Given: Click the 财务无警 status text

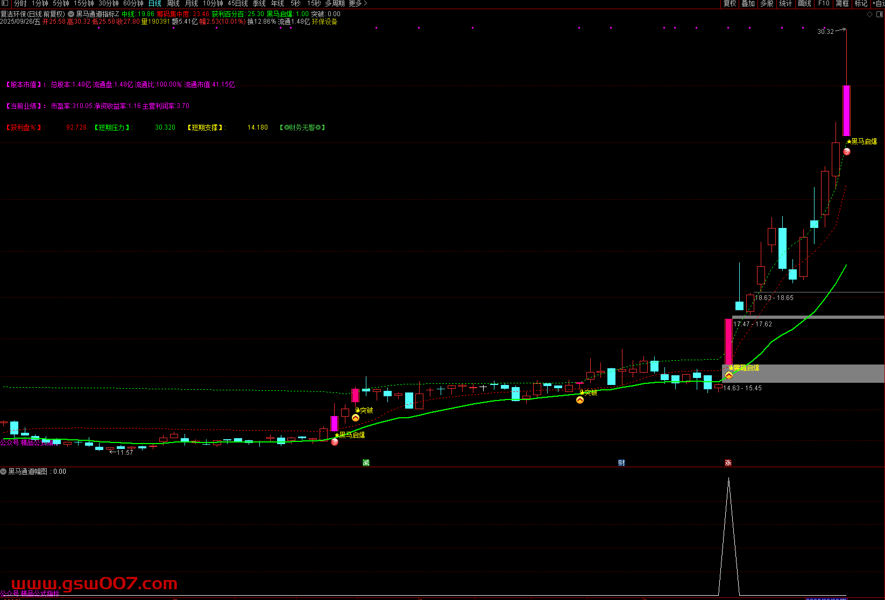Looking at the screenshot, I should [302, 127].
